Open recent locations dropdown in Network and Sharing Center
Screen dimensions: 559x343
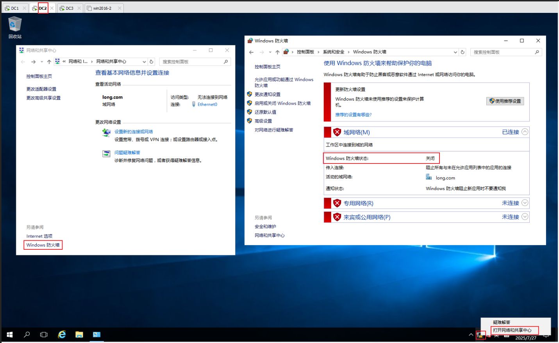tap(42, 62)
